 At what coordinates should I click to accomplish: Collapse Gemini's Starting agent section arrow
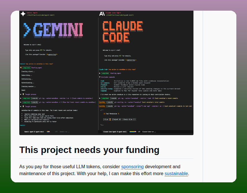click(21, 68)
